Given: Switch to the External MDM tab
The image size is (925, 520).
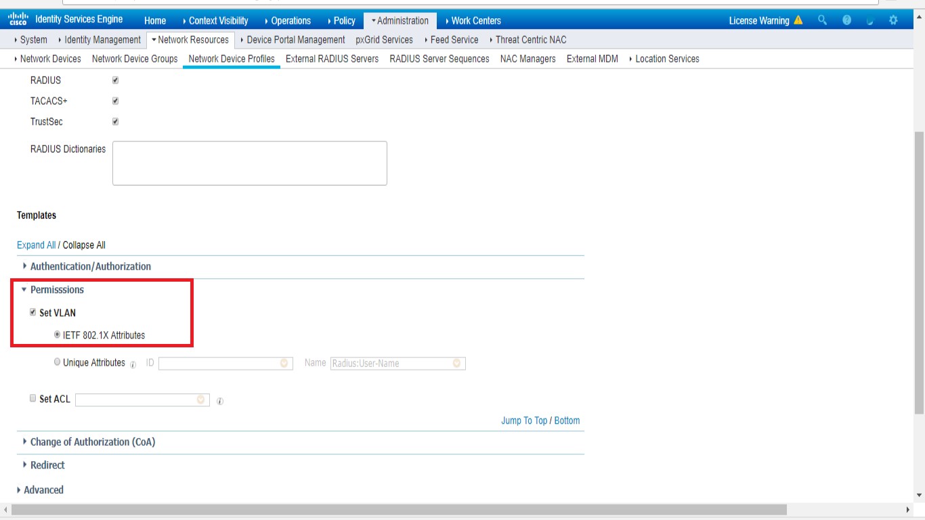Looking at the screenshot, I should (592, 59).
